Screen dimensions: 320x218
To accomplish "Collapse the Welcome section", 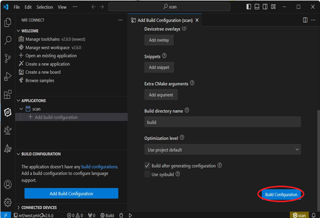I will coord(19,31).
